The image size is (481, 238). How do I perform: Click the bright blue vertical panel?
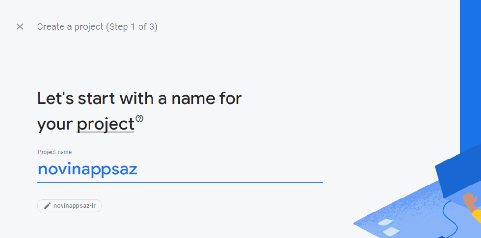pos(470,74)
